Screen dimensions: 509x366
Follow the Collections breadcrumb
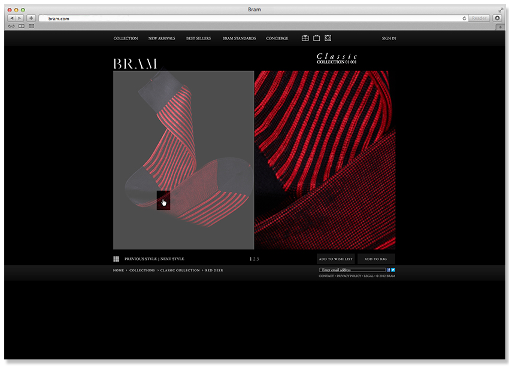click(x=142, y=270)
